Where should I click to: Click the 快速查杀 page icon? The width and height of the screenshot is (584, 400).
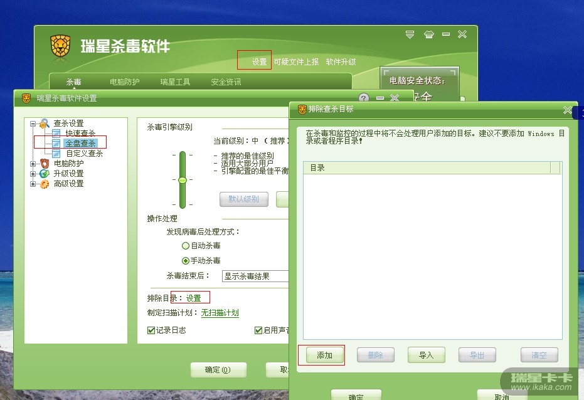click(x=56, y=133)
